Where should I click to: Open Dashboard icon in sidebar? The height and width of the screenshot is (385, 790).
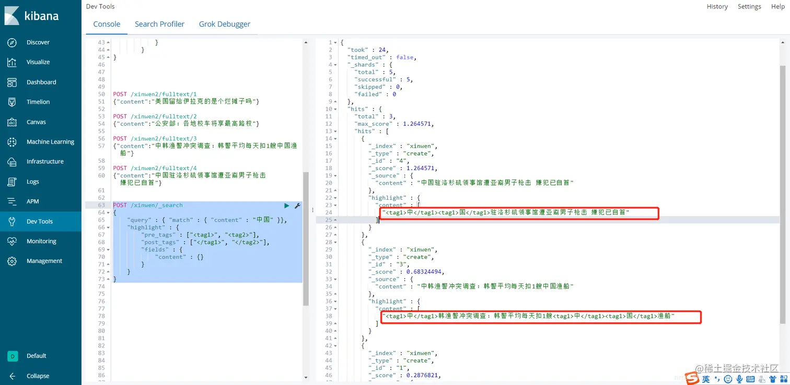pyautogui.click(x=12, y=82)
